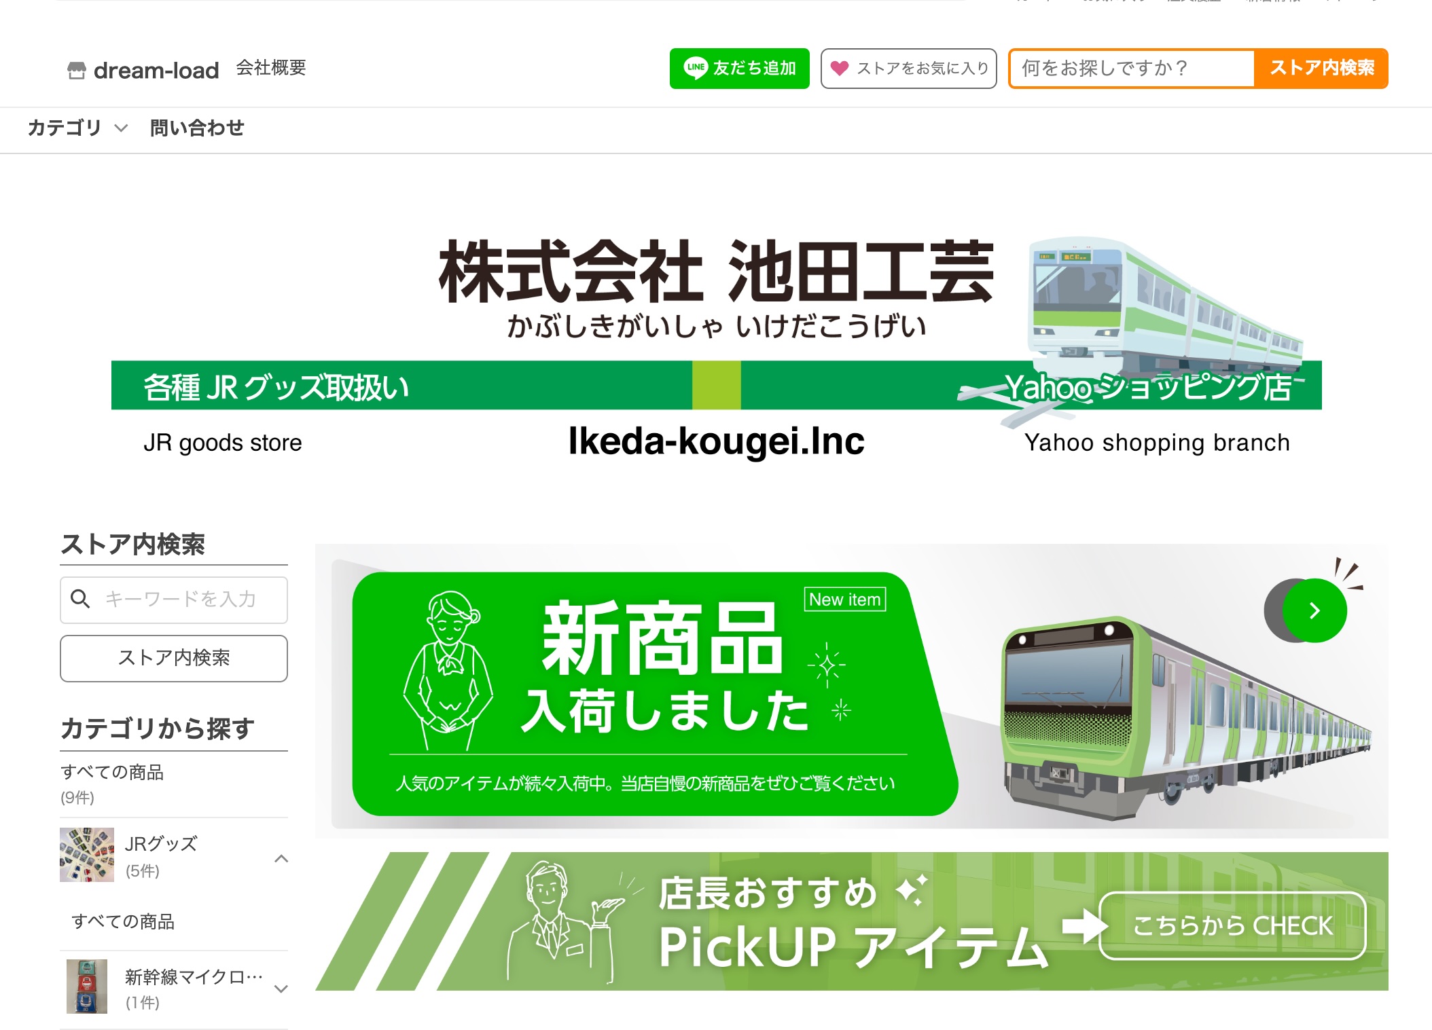Collapse the JRグッズ category section
This screenshot has width=1432, height=1030.
coord(281,858)
